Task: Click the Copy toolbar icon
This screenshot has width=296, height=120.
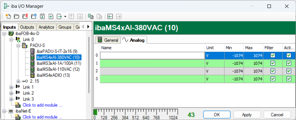Action: click(x=91, y=16)
